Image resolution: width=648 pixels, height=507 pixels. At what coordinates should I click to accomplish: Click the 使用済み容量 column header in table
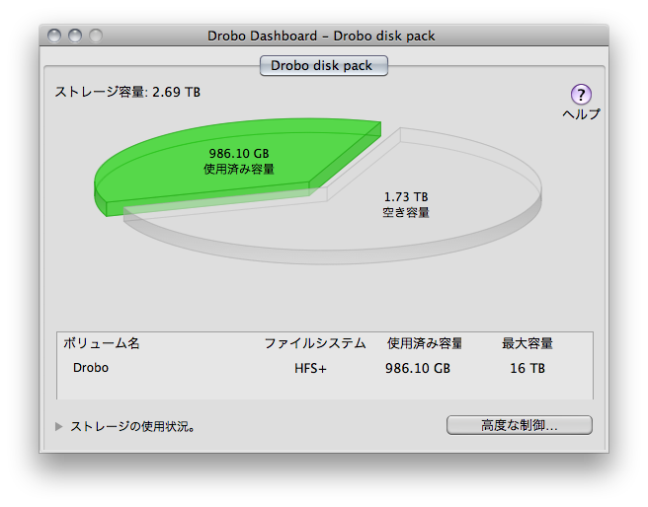425,343
